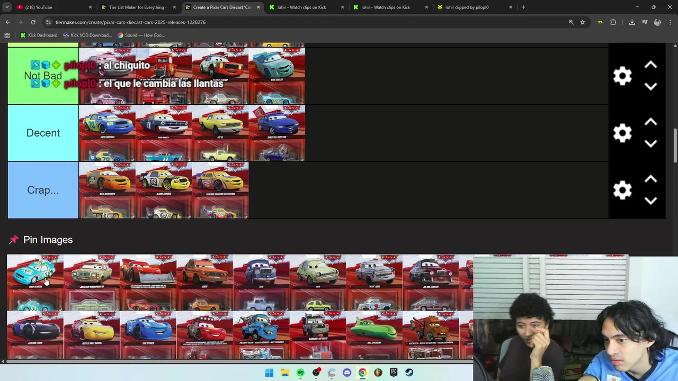Switch to Tier List Maker for Everything tab
The height and width of the screenshot is (381, 678).
[139, 7]
